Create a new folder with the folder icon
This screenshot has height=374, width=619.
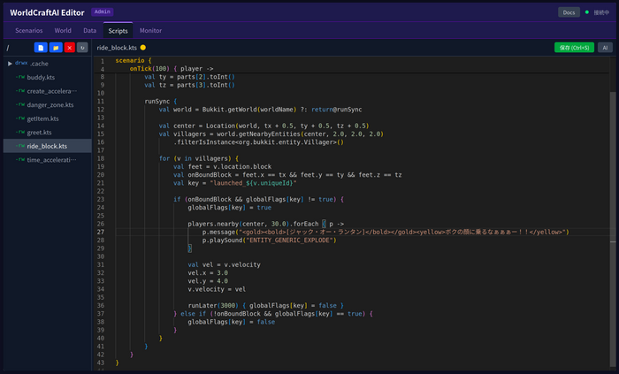[56, 48]
